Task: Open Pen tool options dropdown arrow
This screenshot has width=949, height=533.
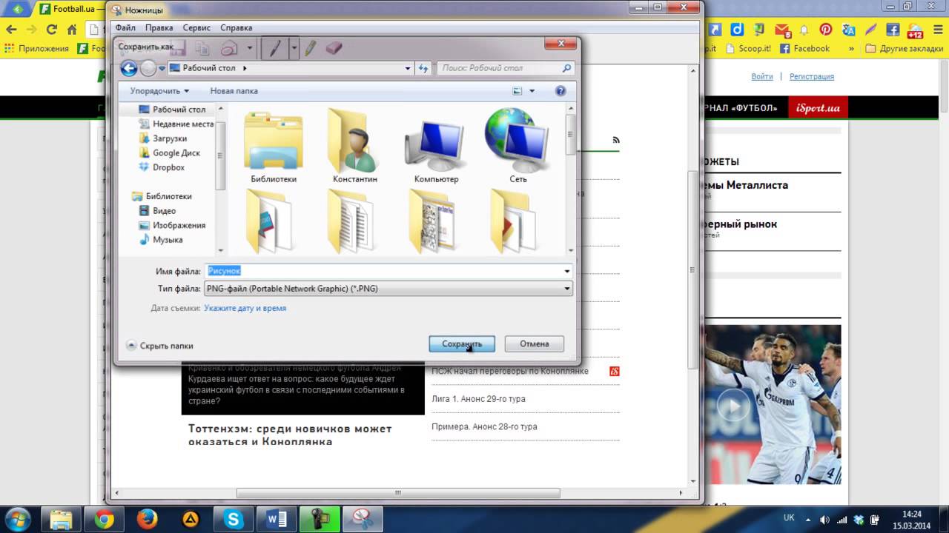Action: click(294, 48)
